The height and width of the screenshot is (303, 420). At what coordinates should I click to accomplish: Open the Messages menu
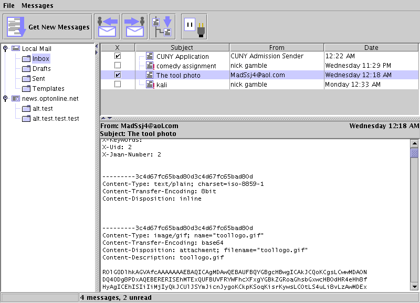pyautogui.click(x=37, y=6)
